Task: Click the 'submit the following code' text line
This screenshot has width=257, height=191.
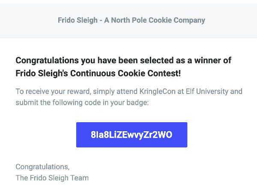Action: pyautogui.click(x=82, y=103)
